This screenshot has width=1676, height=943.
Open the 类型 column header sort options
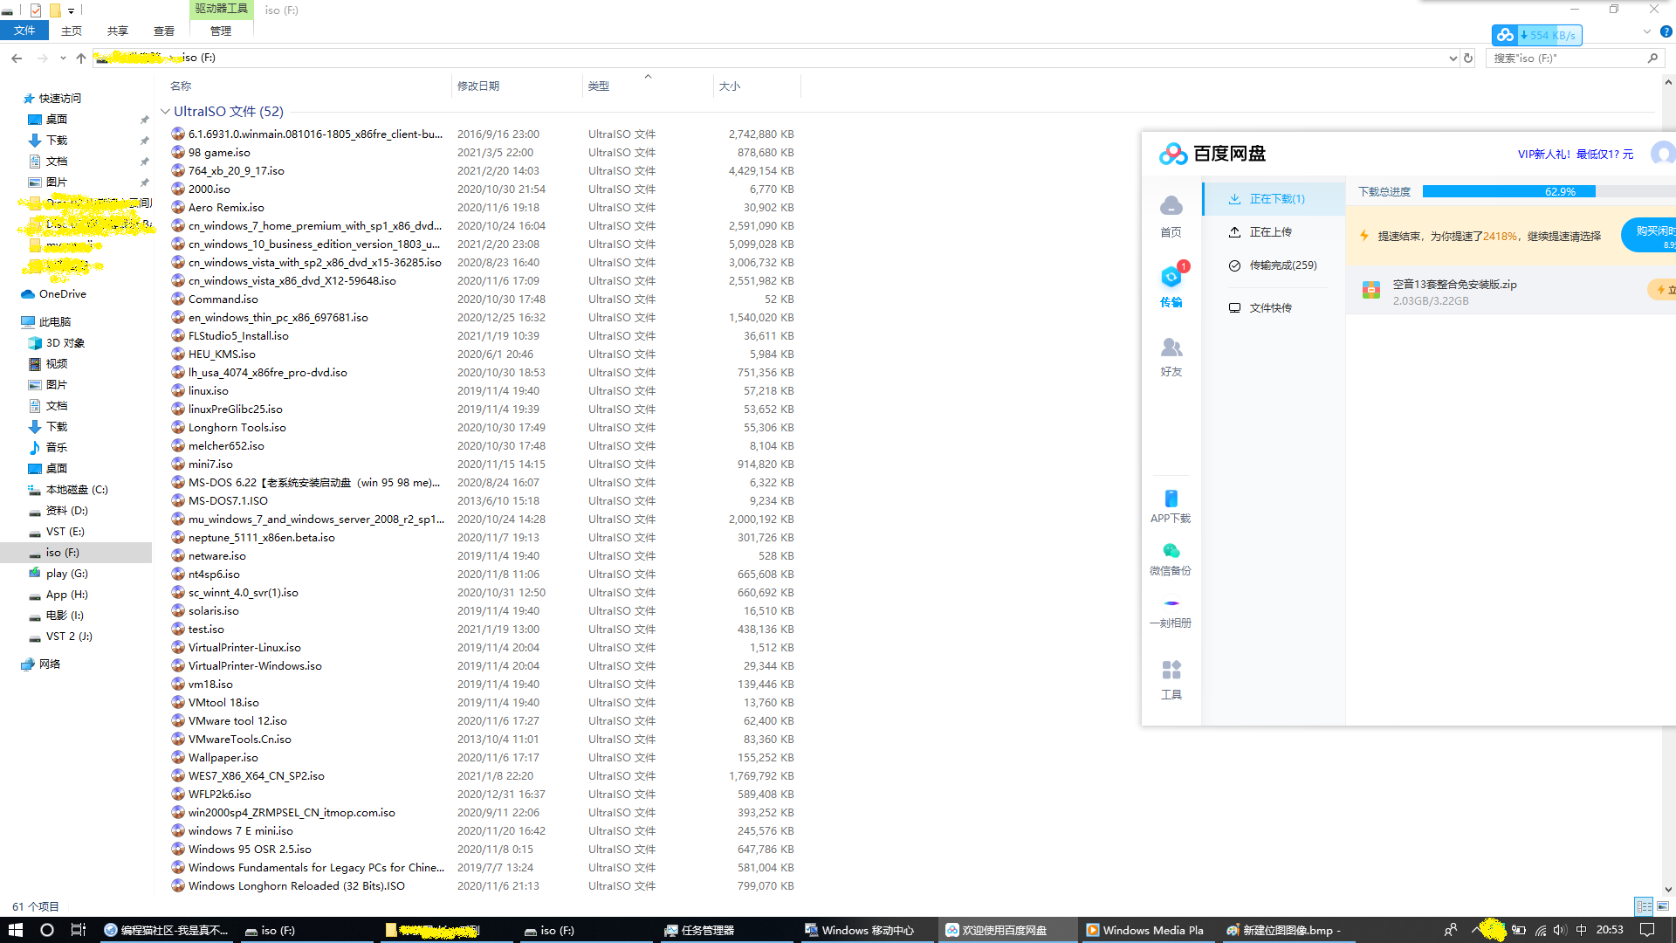647,86
